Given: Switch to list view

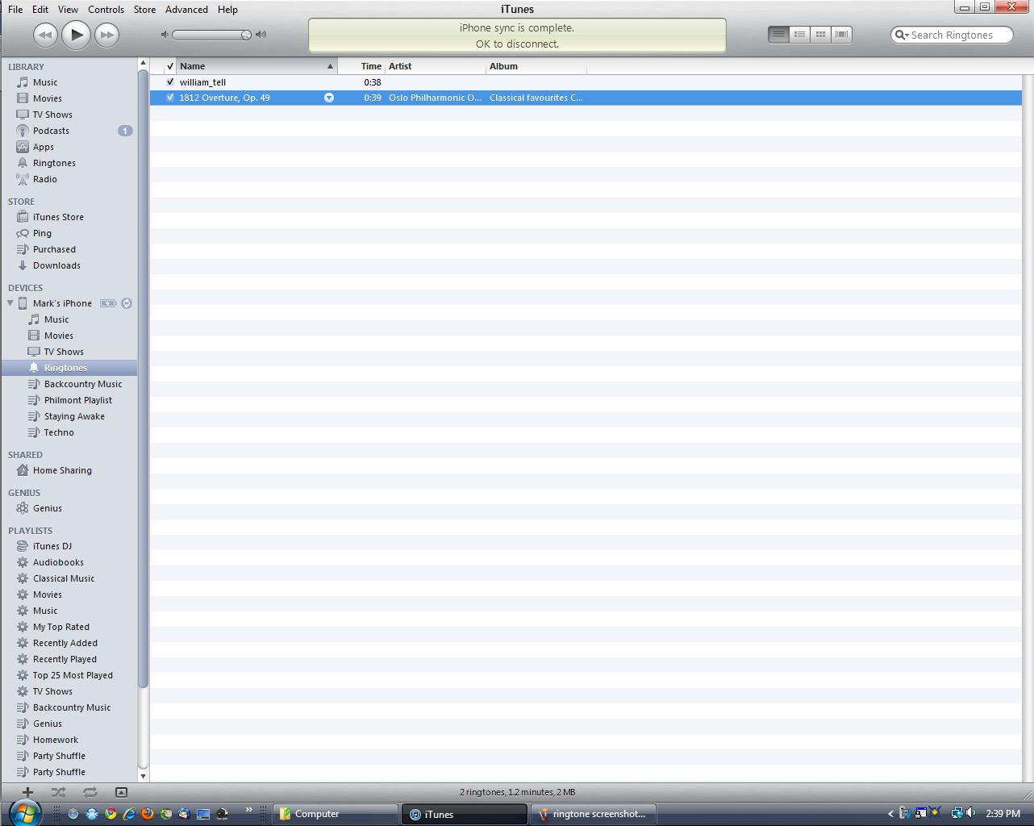Looking at the screenshot, I should click(778, 35).
